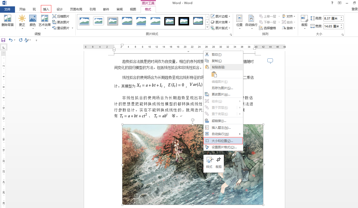Select the black double frame picture style
The height and width of the screenshot is (208, 358).
pyautogui.click(x=170, y=21)
